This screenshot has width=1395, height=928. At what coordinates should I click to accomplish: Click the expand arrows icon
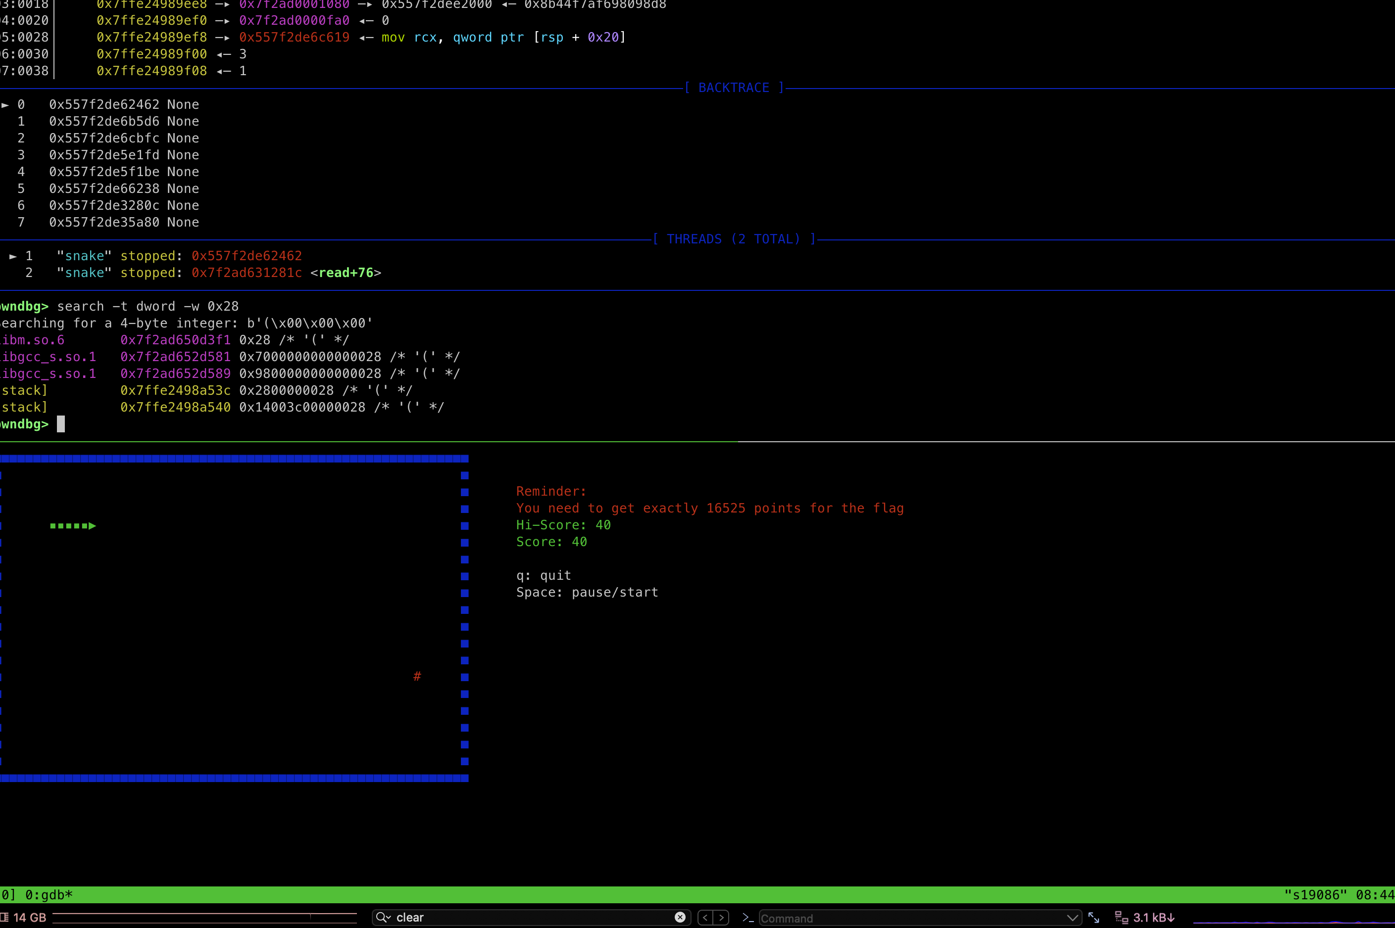(x=1094, y=917)
